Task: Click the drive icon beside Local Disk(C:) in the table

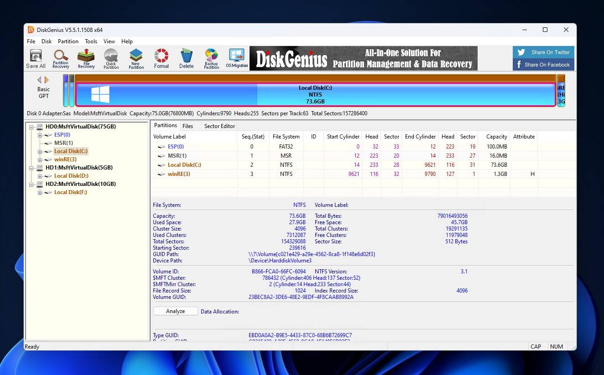Action: [x=161, y=165]
